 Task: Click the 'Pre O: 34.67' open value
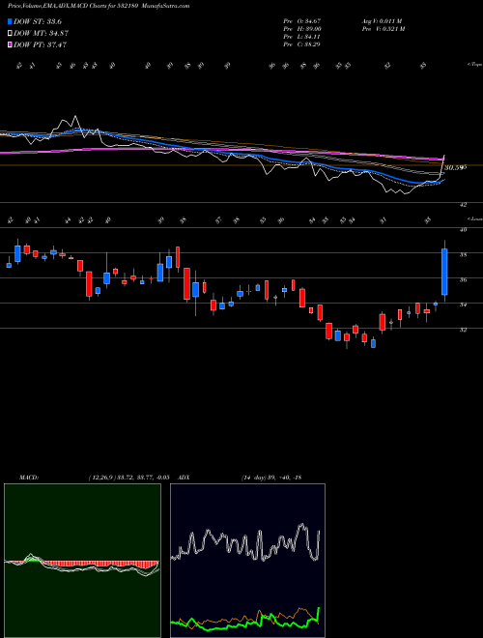point(302,20)
